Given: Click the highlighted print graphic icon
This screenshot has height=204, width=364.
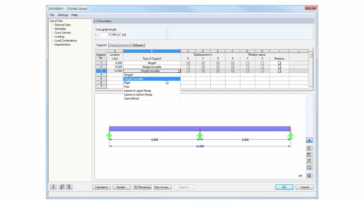Looking at the screenshot, I should coord(309,140).
